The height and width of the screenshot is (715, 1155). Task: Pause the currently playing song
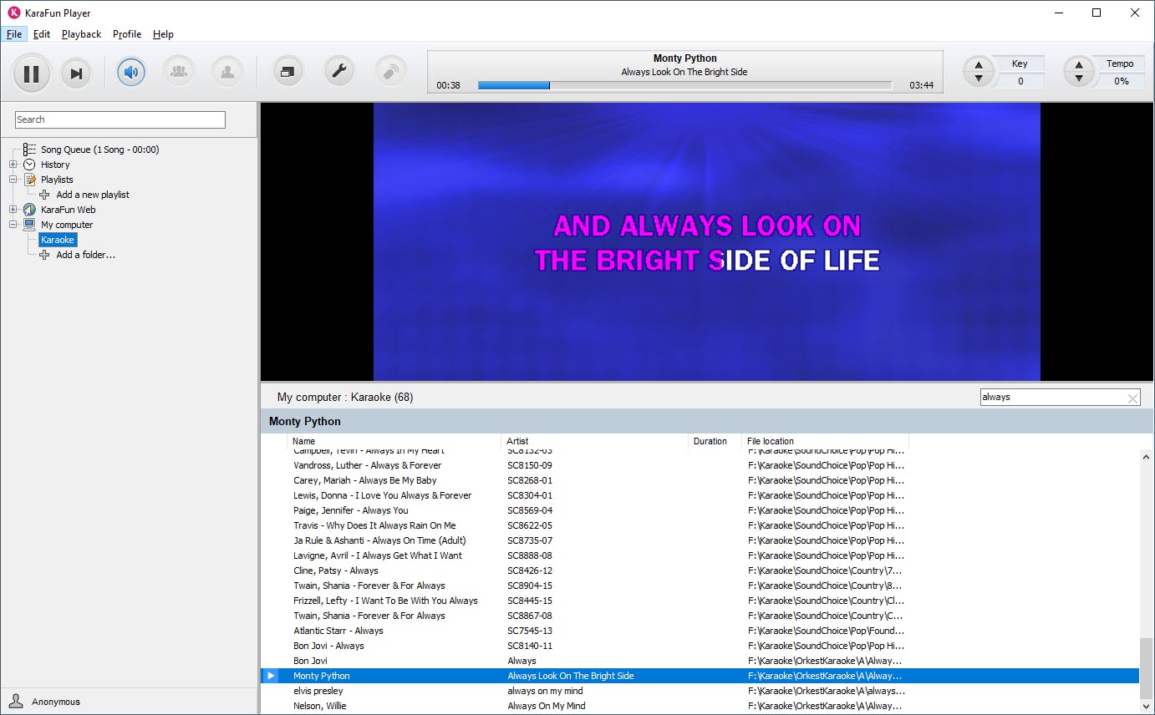point(31,74)
